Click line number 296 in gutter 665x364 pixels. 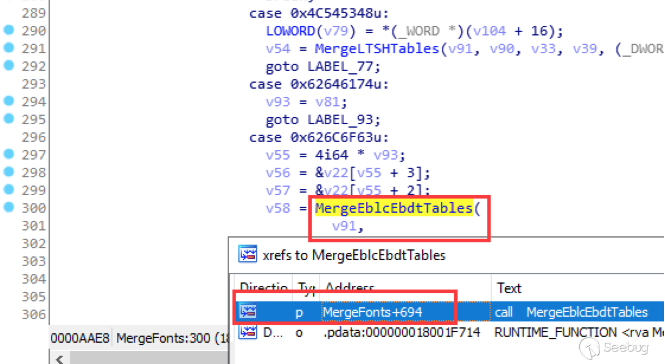(34, 137)
